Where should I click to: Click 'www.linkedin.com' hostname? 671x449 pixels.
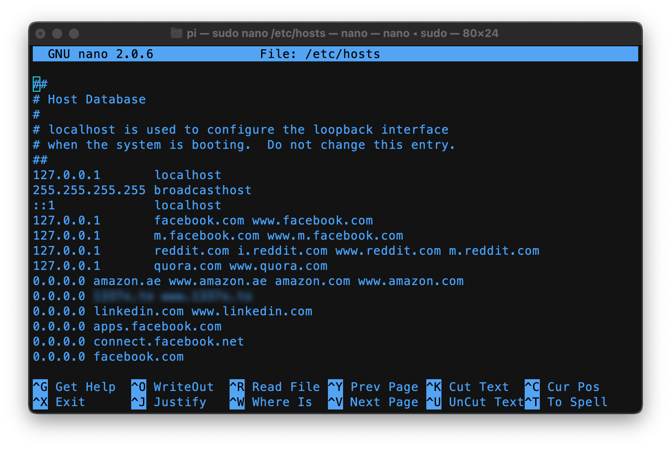252,311
